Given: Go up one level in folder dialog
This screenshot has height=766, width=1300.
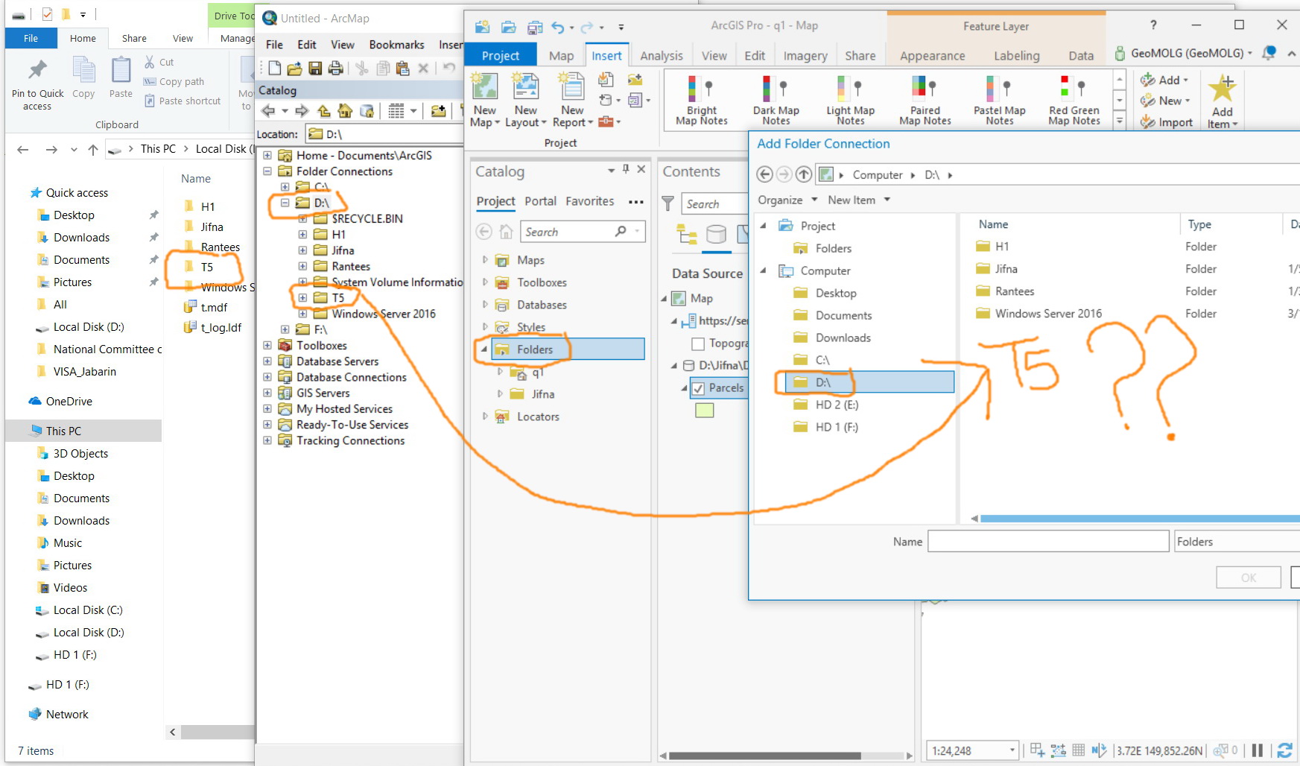Looking at the screenshot, I should [x=803, y=174].
